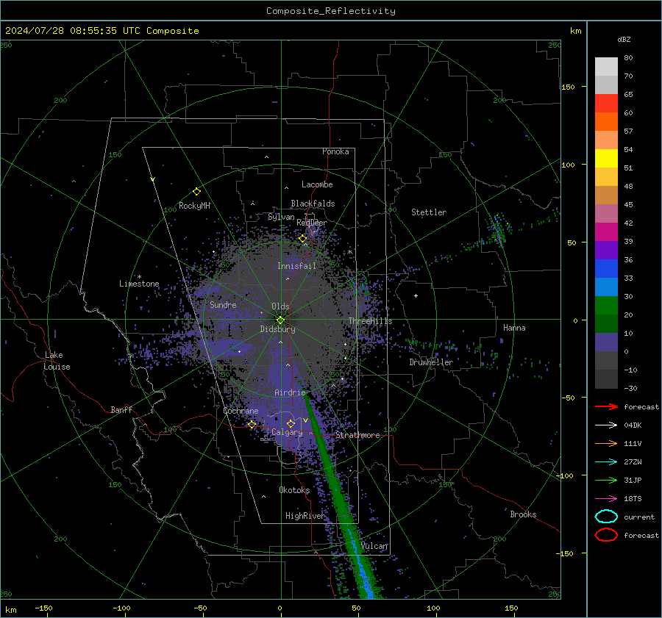This screenshot has height=618, width=662.
Task: Click the Red Deer city label
Action: (x=312, y=223)
